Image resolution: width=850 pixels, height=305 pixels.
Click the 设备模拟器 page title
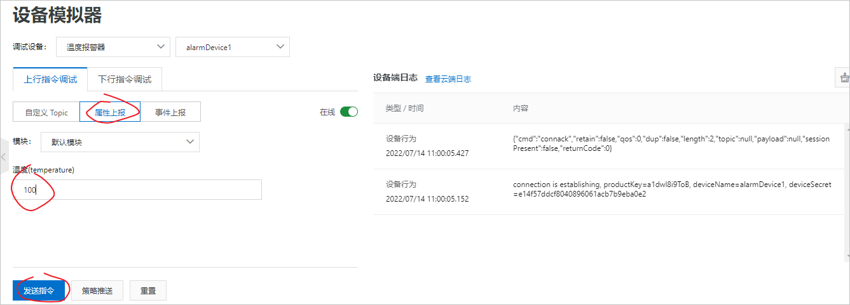[57, 14]
